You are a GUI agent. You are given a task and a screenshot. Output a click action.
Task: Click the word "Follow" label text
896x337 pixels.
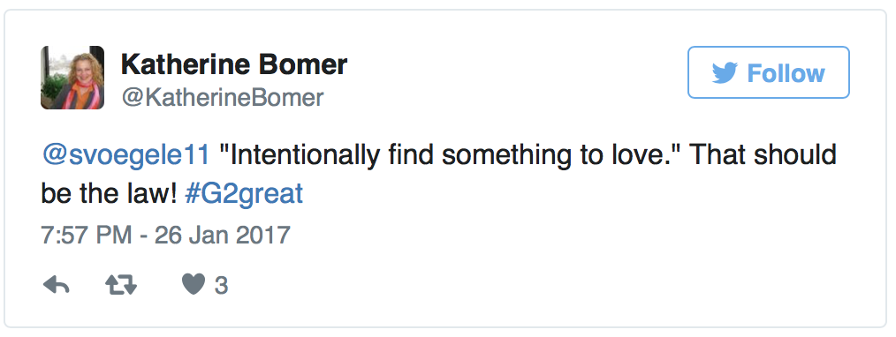(x=786, y=73)
